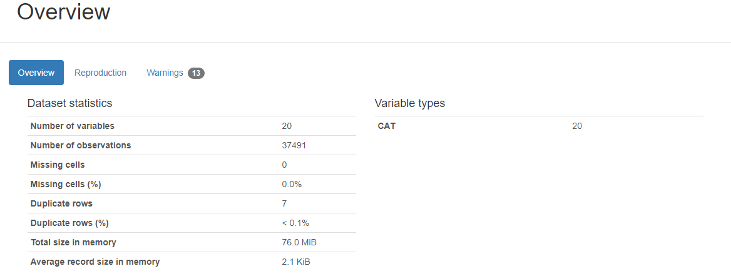Image resolution: width=731 pixels, height=276 pixels.
Task: Click the Number of variables row label
Action: click(x=72, y=126)
